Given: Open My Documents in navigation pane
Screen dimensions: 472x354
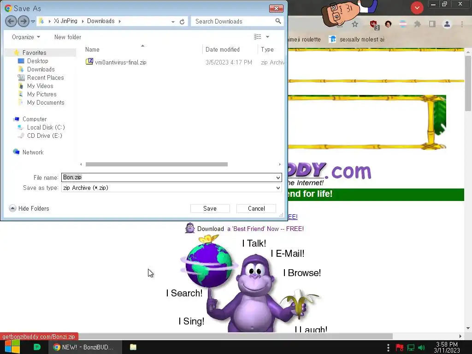Looking at the screenshot, I should pos(46,103).
